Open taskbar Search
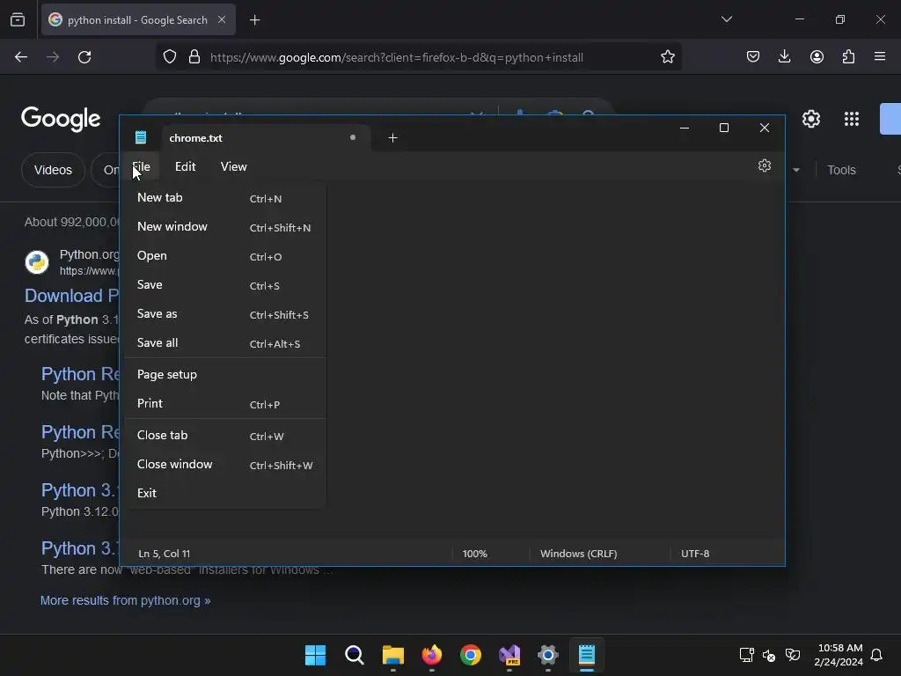The height and width of the screenshot is (676, 901). pos(354,655)
